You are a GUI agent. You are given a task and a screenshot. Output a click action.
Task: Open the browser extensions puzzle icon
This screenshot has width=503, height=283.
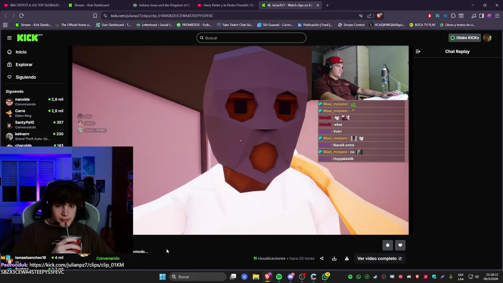453,16
